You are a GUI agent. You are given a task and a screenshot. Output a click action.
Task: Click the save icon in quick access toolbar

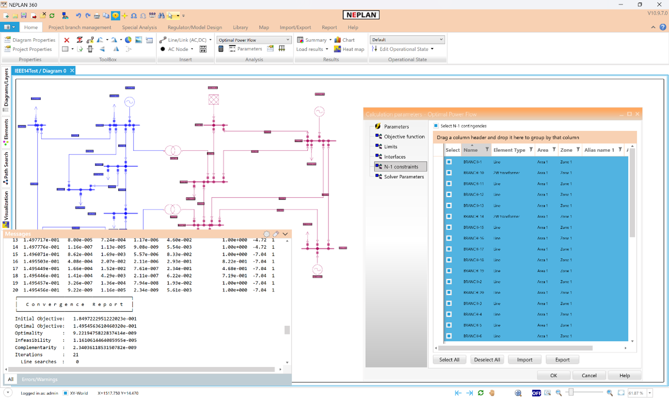coord(23,16)
